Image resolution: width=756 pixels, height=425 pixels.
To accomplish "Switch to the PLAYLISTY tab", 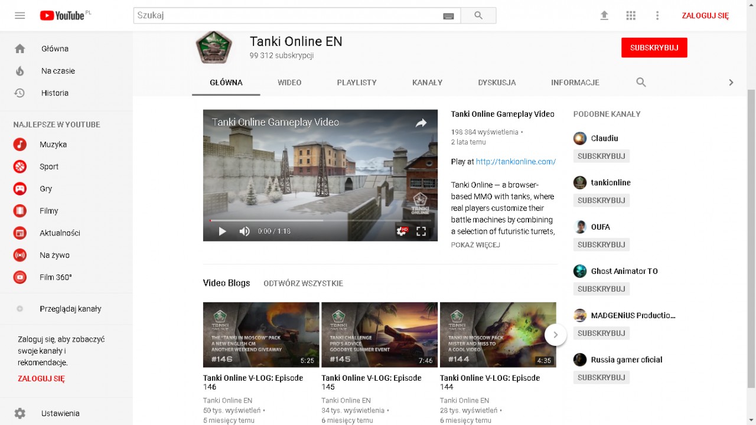I will pyautogui.click(x=357, y=83).
